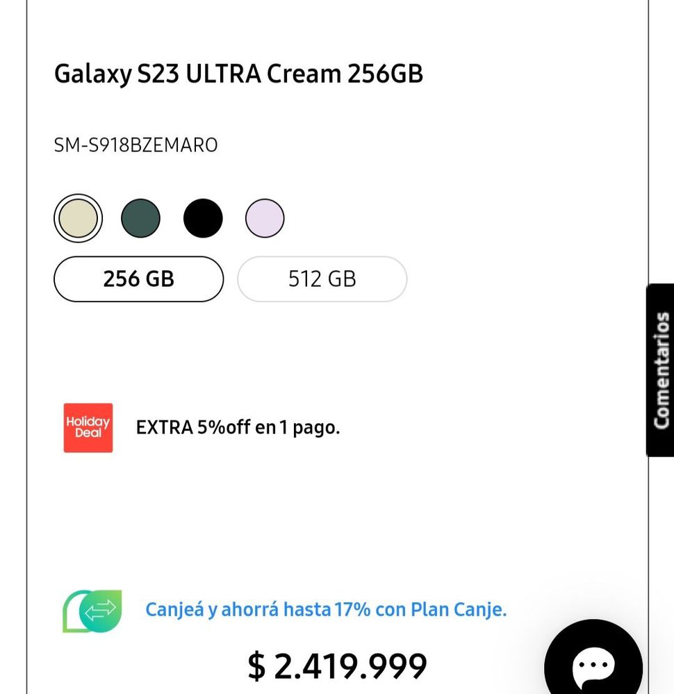Tap the solid black circle color option
This screenshot has height=694, width=674.
coord(203,218)
